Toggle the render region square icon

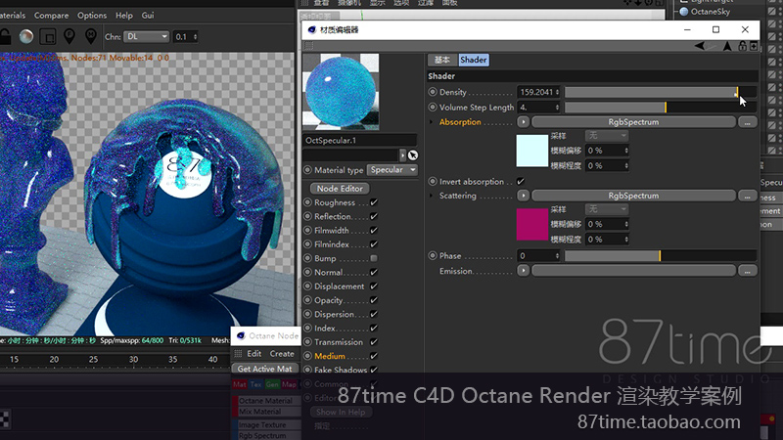click(x=48, y=36)
